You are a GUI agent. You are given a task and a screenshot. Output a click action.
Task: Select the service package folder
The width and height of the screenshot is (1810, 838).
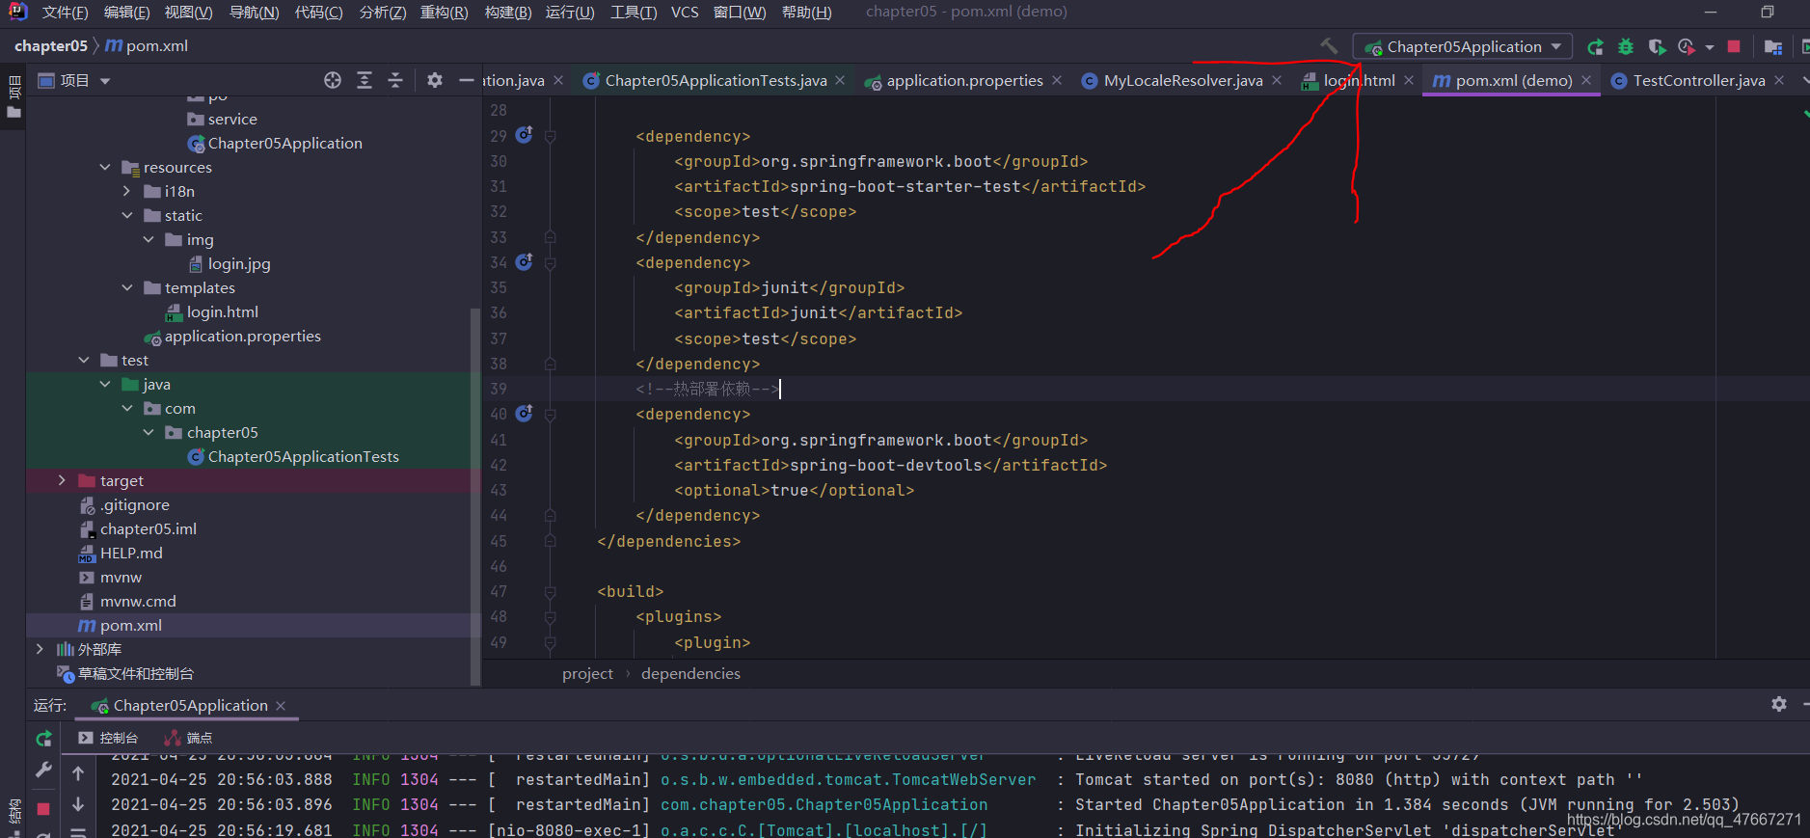pos(232,119)
